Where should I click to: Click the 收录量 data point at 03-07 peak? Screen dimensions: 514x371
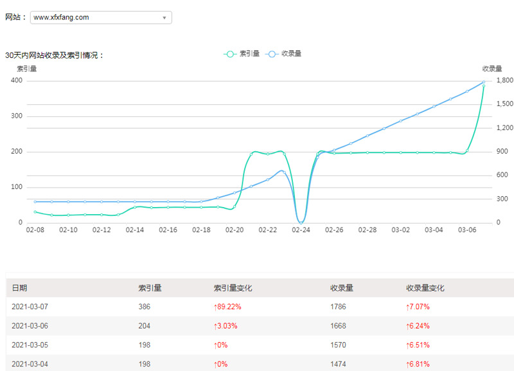point(484,82)
